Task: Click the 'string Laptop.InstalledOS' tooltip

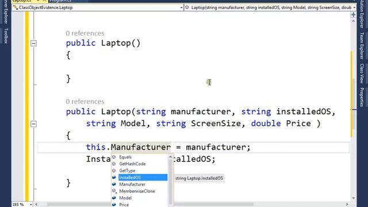Action: coord(199,178)
